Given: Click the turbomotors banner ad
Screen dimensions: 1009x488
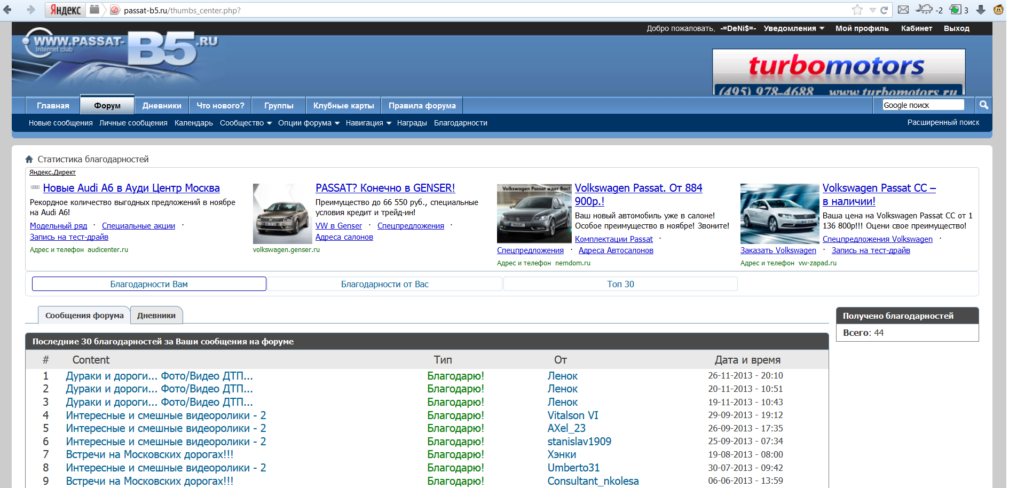Looking at the screenshot, I should pyautogui.click(x=838, y=72).
